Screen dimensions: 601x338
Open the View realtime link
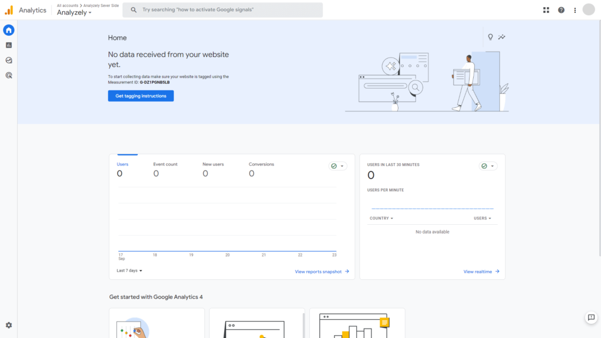click(478, 272)
